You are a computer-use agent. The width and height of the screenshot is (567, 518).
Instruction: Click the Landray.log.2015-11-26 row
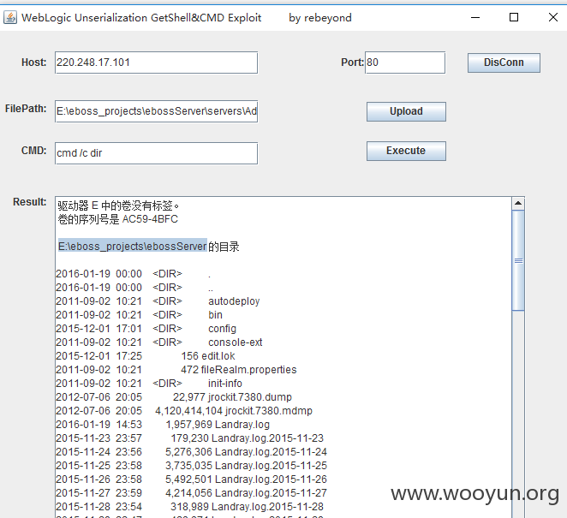(191, 479)
